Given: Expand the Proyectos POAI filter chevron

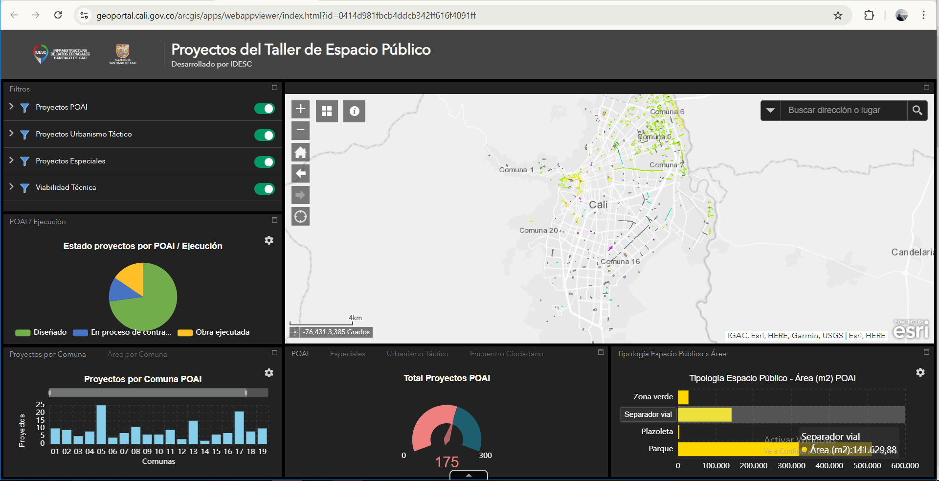Looking at the screenshot, I should [x=12, y=107].
